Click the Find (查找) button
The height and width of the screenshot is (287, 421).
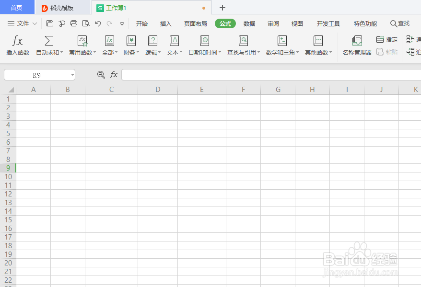399,23
